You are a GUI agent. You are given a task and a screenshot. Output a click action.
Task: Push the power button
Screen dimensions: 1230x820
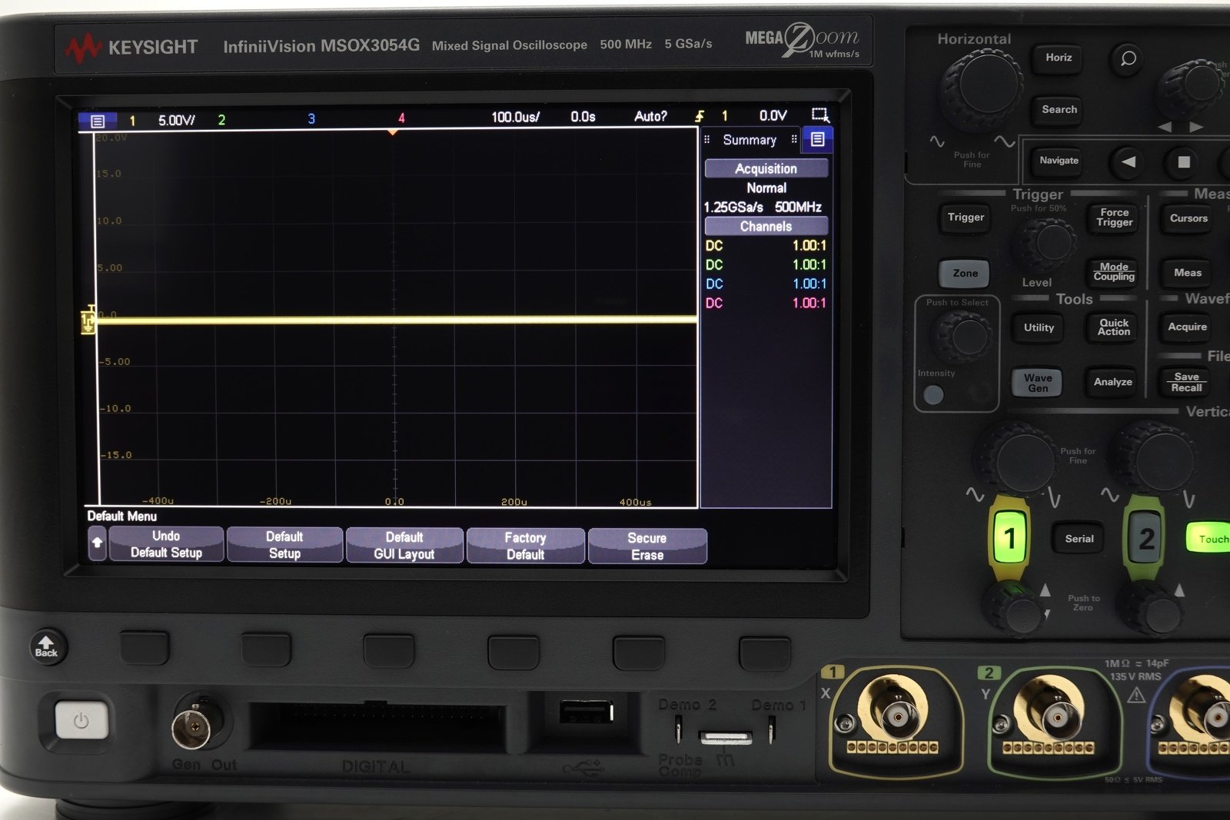click(x=81, y=721)
